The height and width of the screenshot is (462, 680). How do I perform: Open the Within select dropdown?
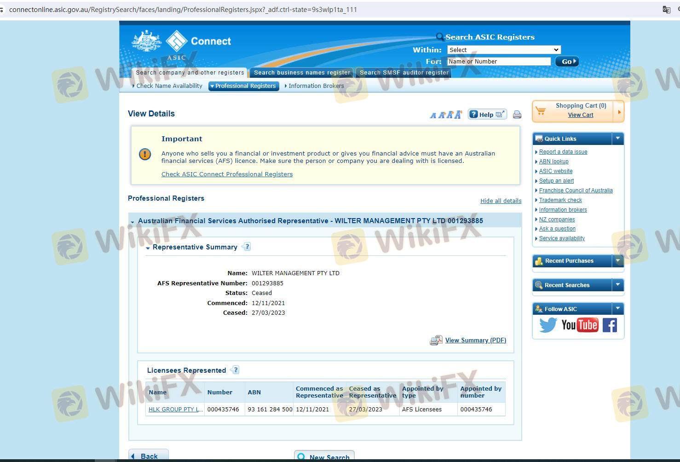504,50
